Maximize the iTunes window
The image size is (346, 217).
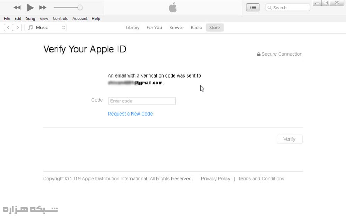pos(326,3)
